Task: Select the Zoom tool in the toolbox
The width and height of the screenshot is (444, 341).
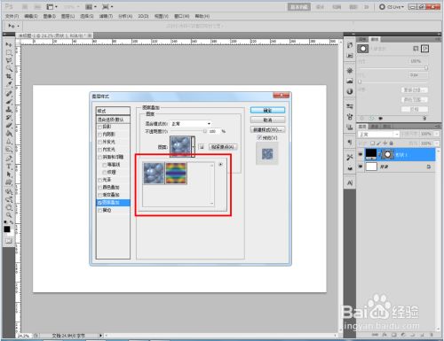Action: tap(9, 215)
